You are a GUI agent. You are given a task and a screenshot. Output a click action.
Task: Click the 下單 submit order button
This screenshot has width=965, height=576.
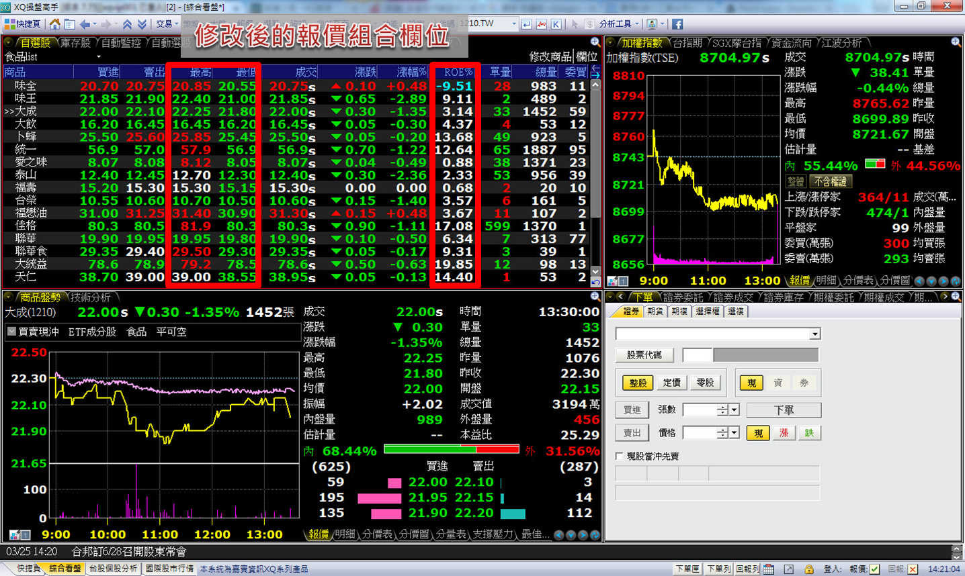[x=784, y=410]
